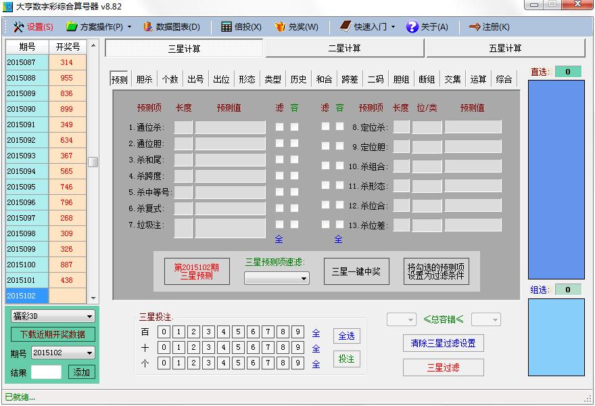Open the 关于(A) help icon
This screenshot has height=406, width=595.
tap(412, 27)
